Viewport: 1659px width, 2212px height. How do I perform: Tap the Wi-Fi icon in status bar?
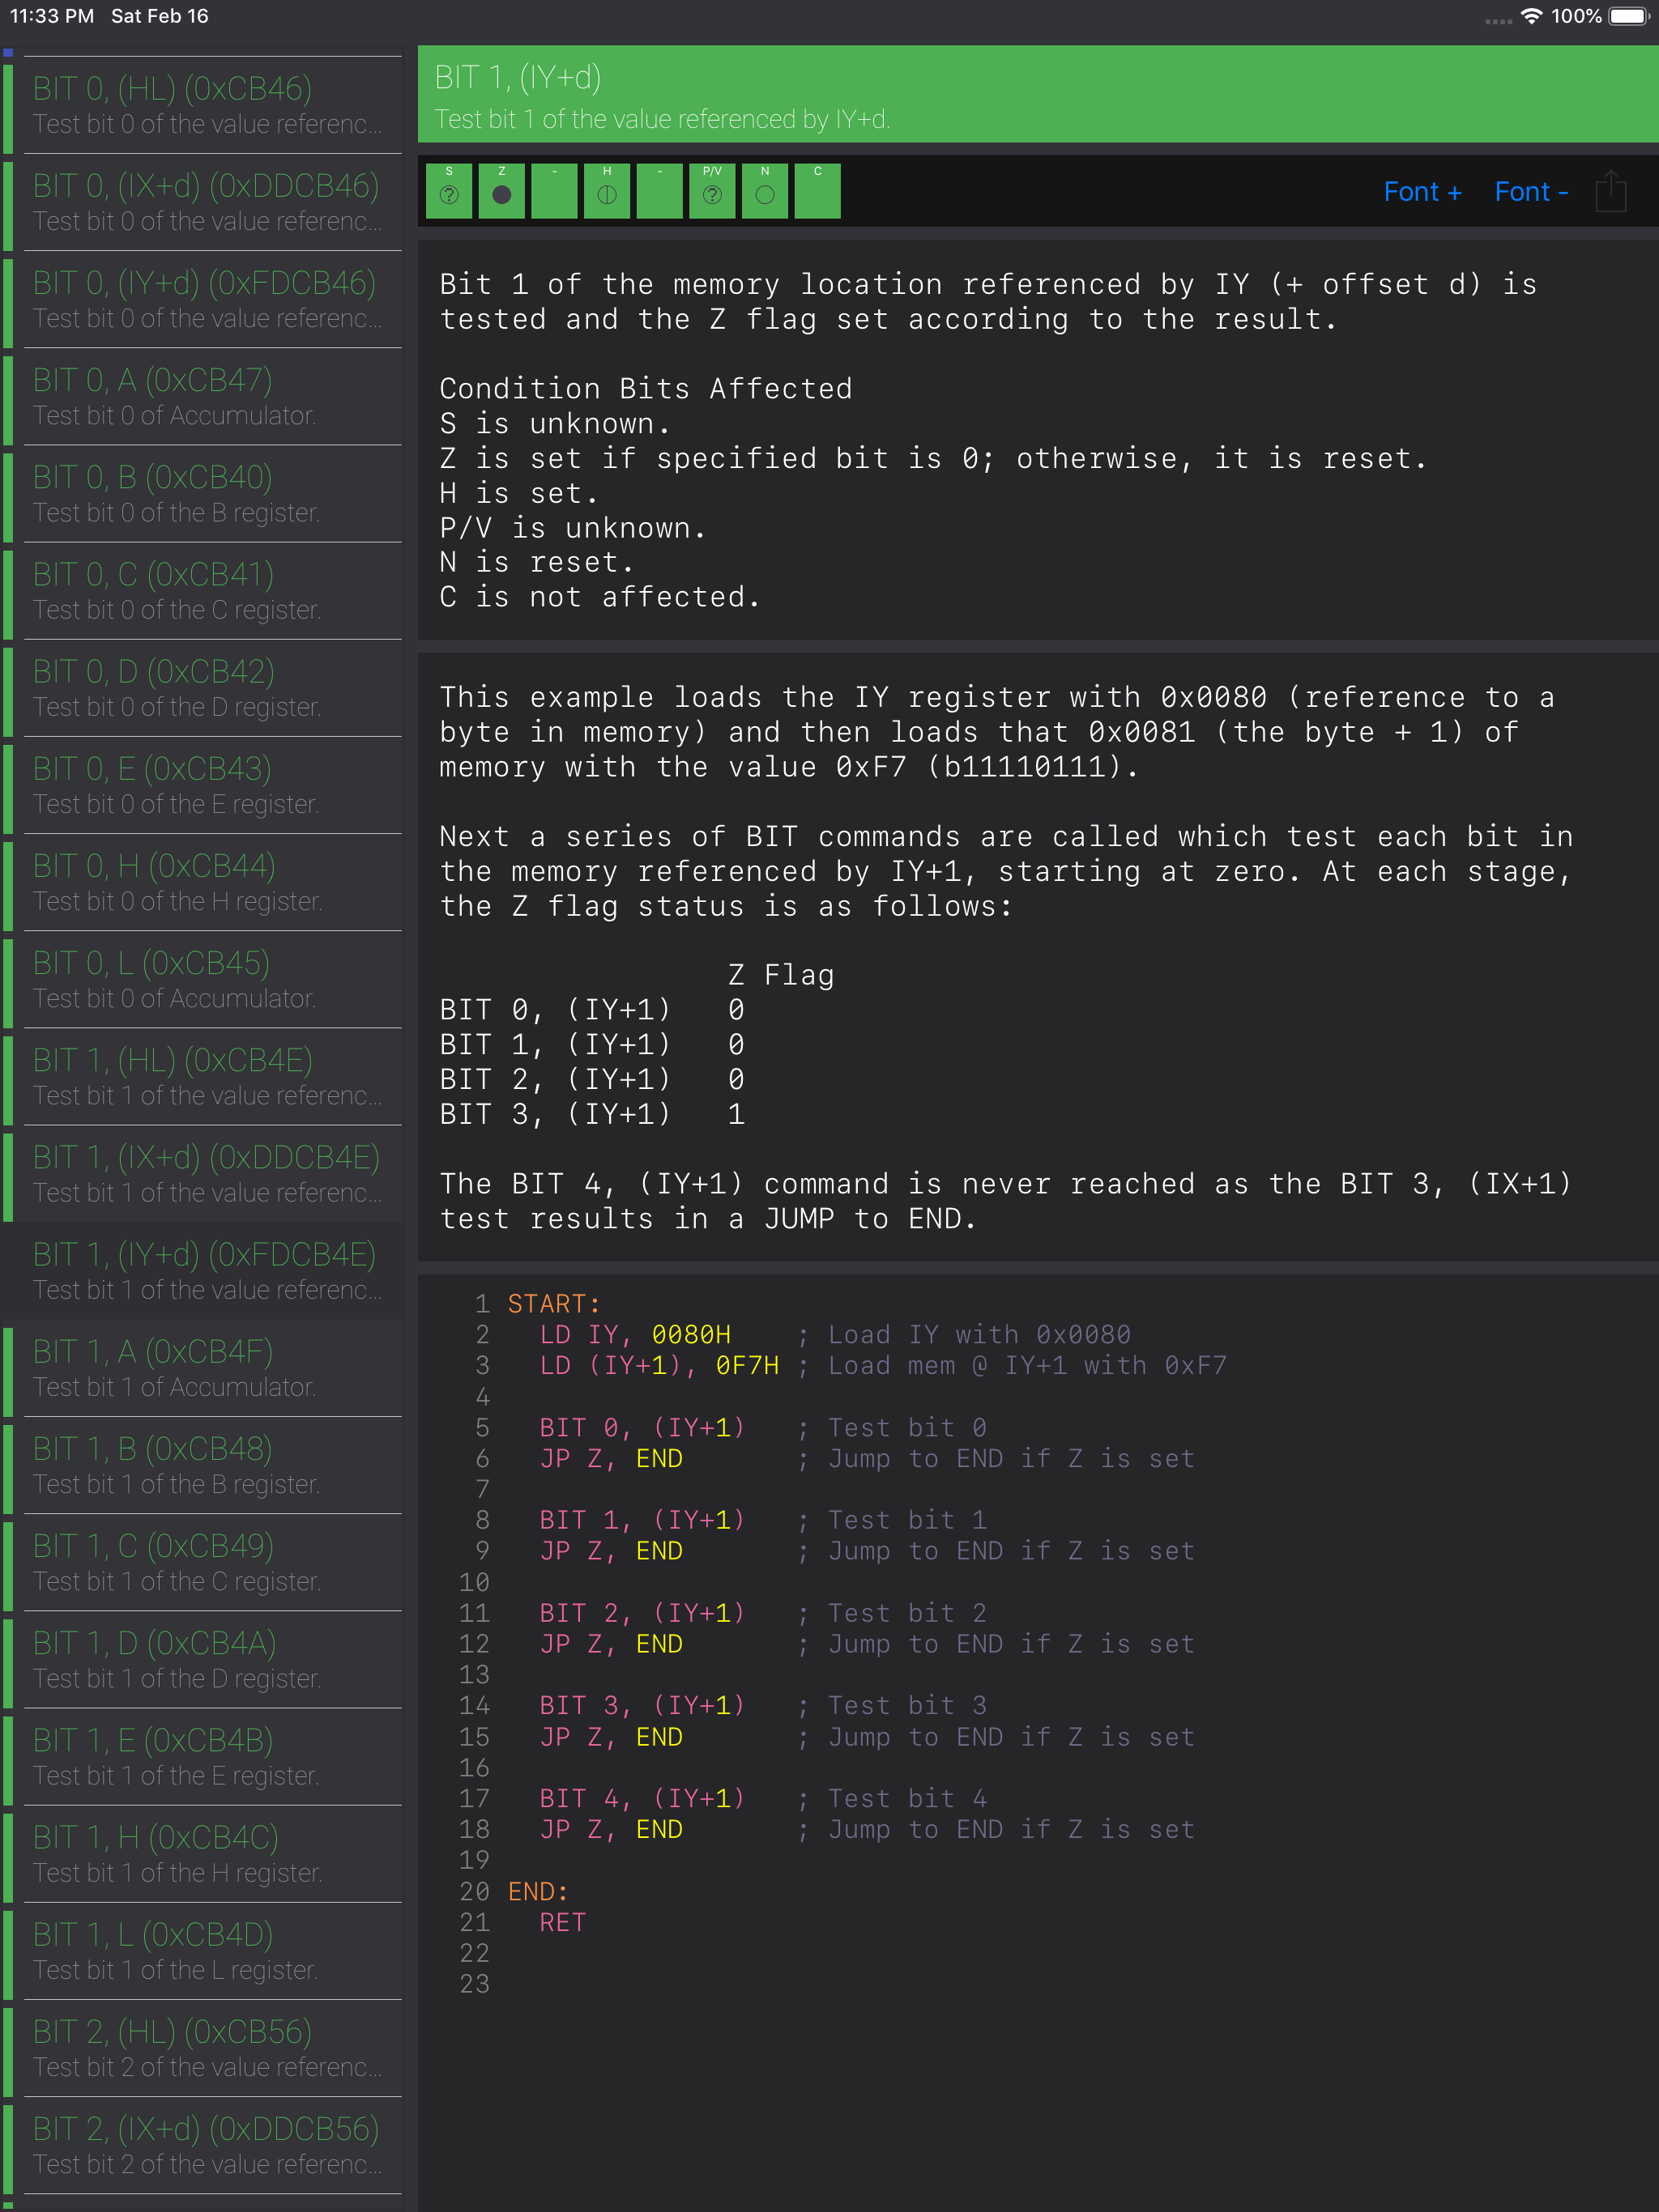[1531, 16]
